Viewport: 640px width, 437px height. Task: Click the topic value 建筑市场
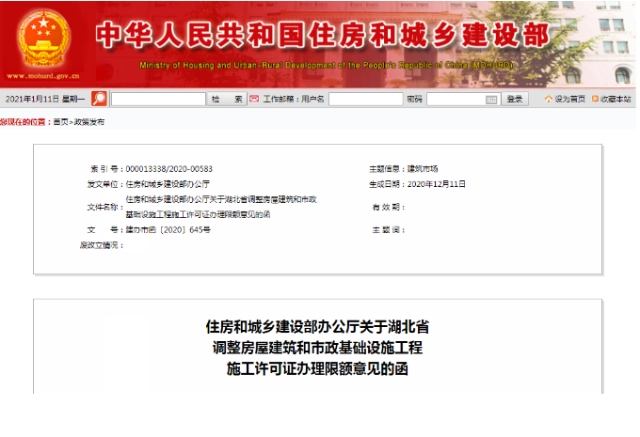(x=423, y=169)
